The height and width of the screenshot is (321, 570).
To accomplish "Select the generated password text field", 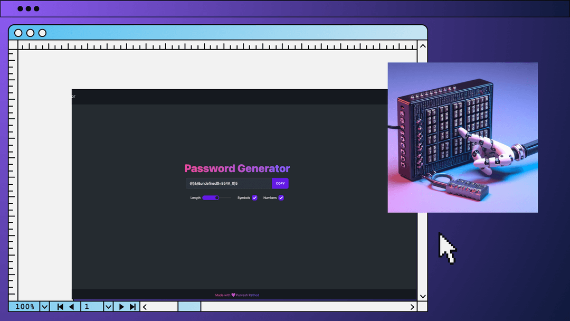I will click(229, 183).
